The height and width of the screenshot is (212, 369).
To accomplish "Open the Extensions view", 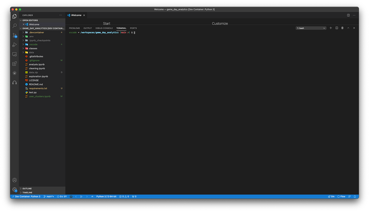I will 14,64.
